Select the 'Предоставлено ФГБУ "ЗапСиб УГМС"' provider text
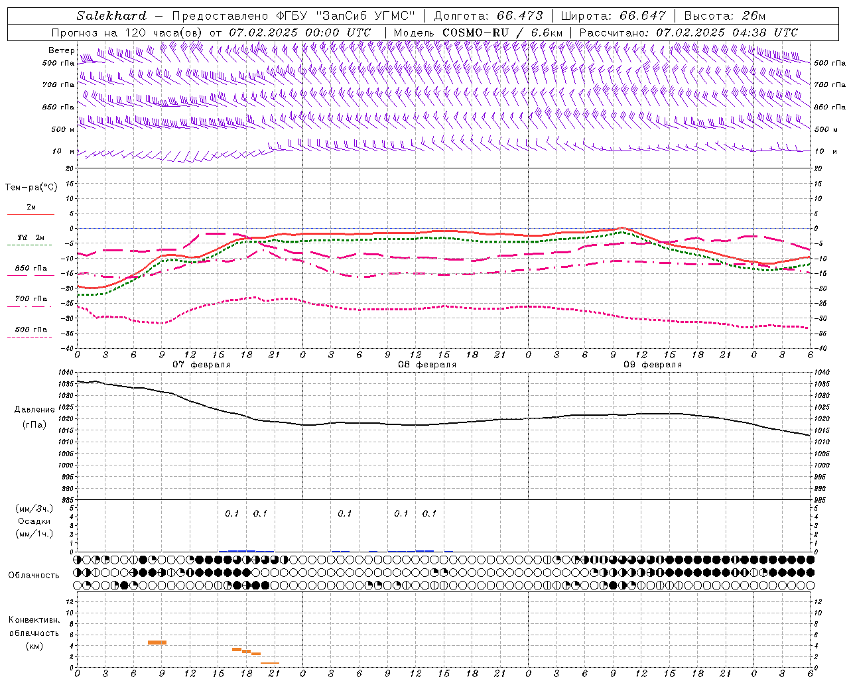The height and width of the screenshot is (679, 849). click(293, 16)
